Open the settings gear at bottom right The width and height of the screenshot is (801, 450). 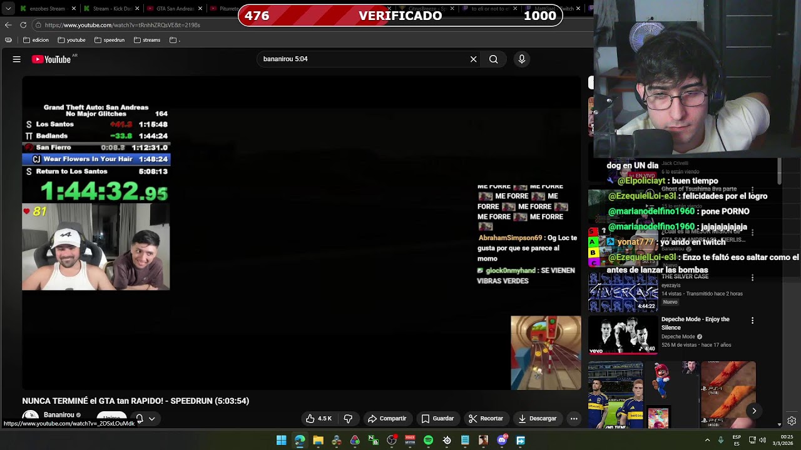point(792,421)
